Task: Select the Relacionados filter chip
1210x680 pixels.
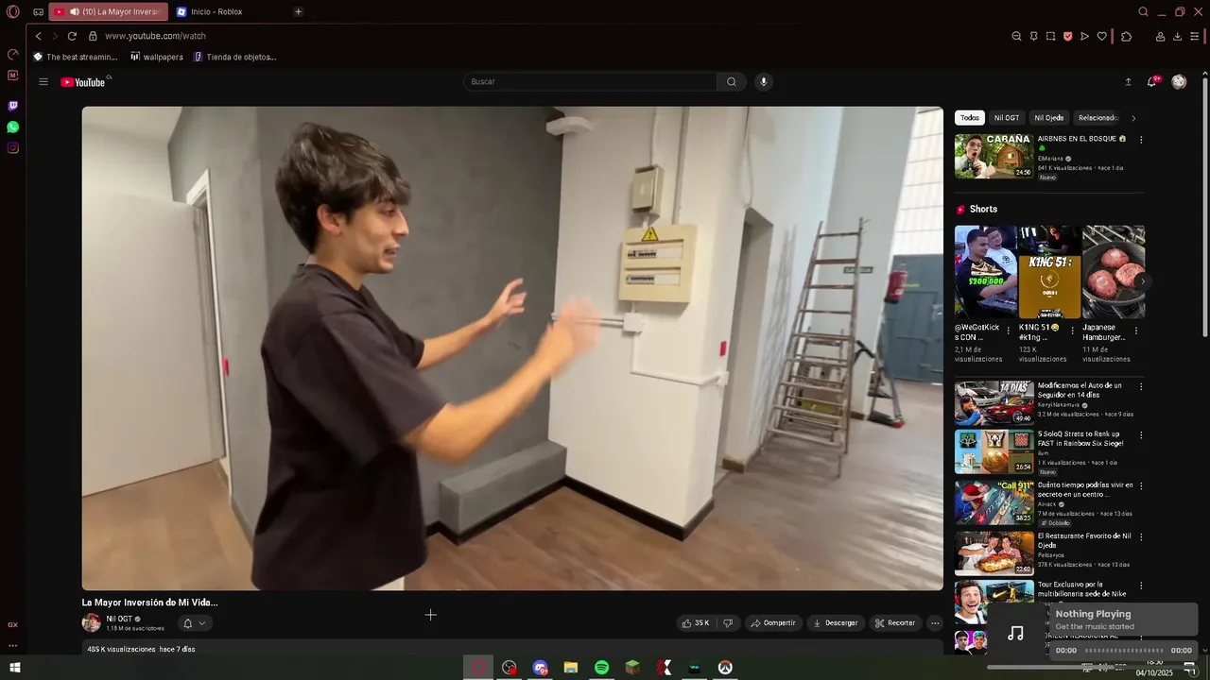Action: pos(1098,118)
